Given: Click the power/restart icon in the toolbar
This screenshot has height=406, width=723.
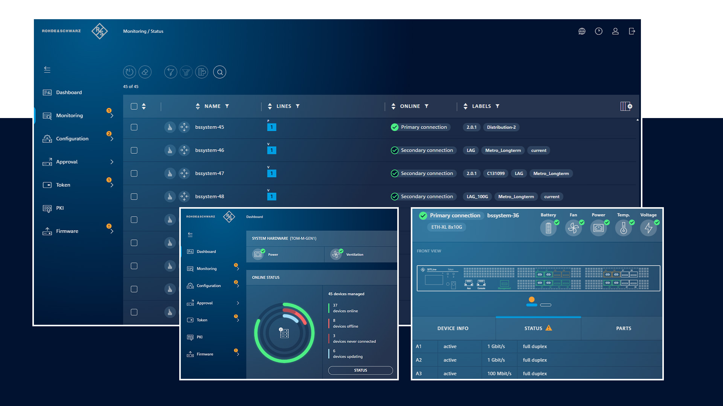Looking at the screenshot, I should point(129,72).
